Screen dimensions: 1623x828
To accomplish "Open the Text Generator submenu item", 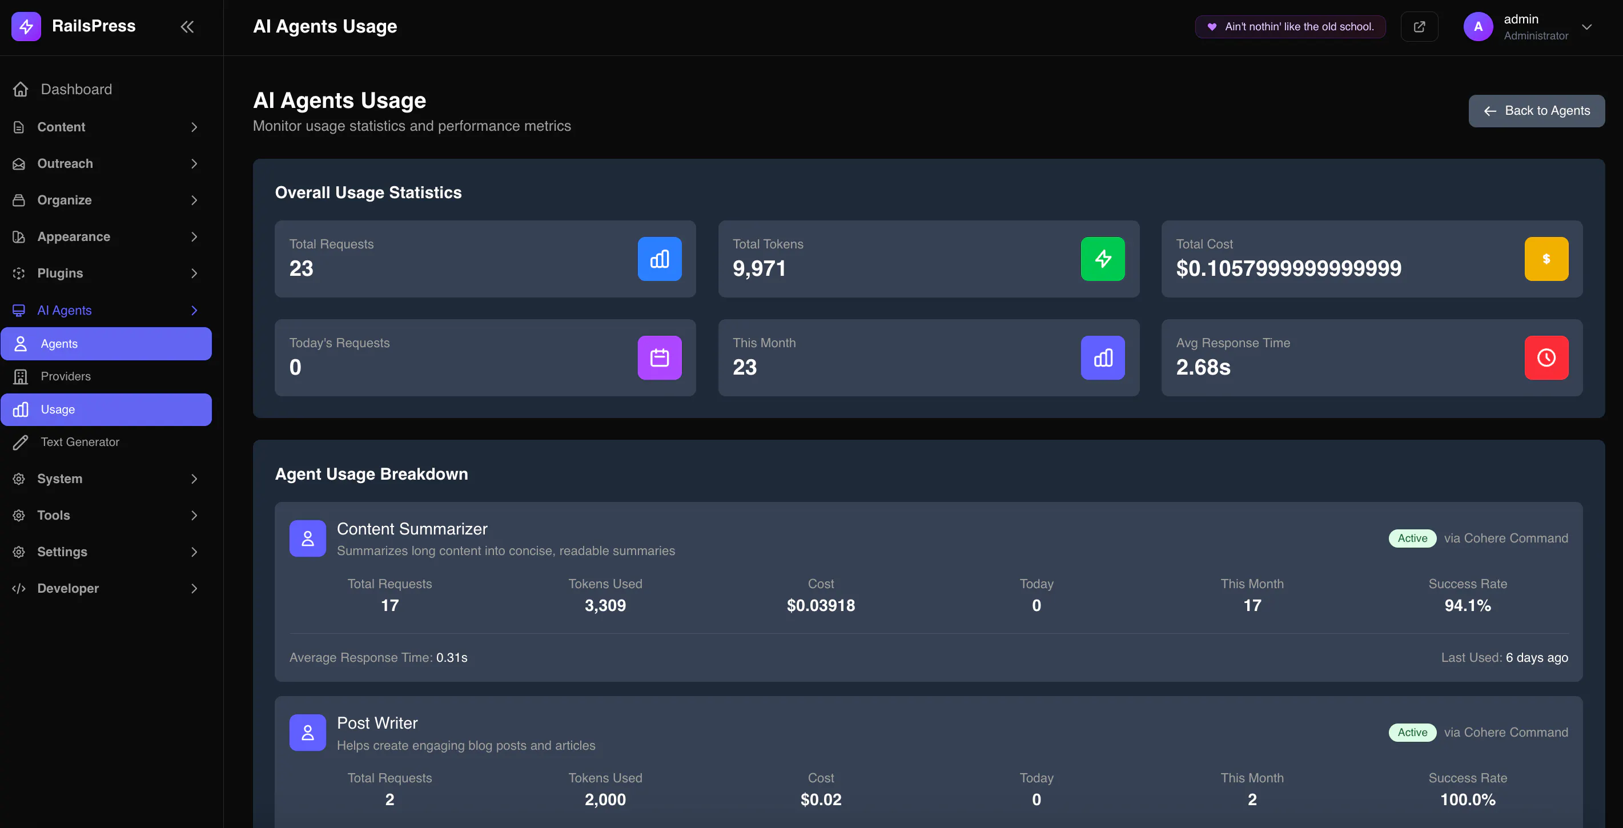I will point(106,443).
